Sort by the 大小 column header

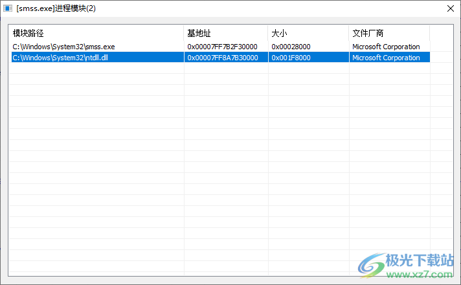coord(308,33)
